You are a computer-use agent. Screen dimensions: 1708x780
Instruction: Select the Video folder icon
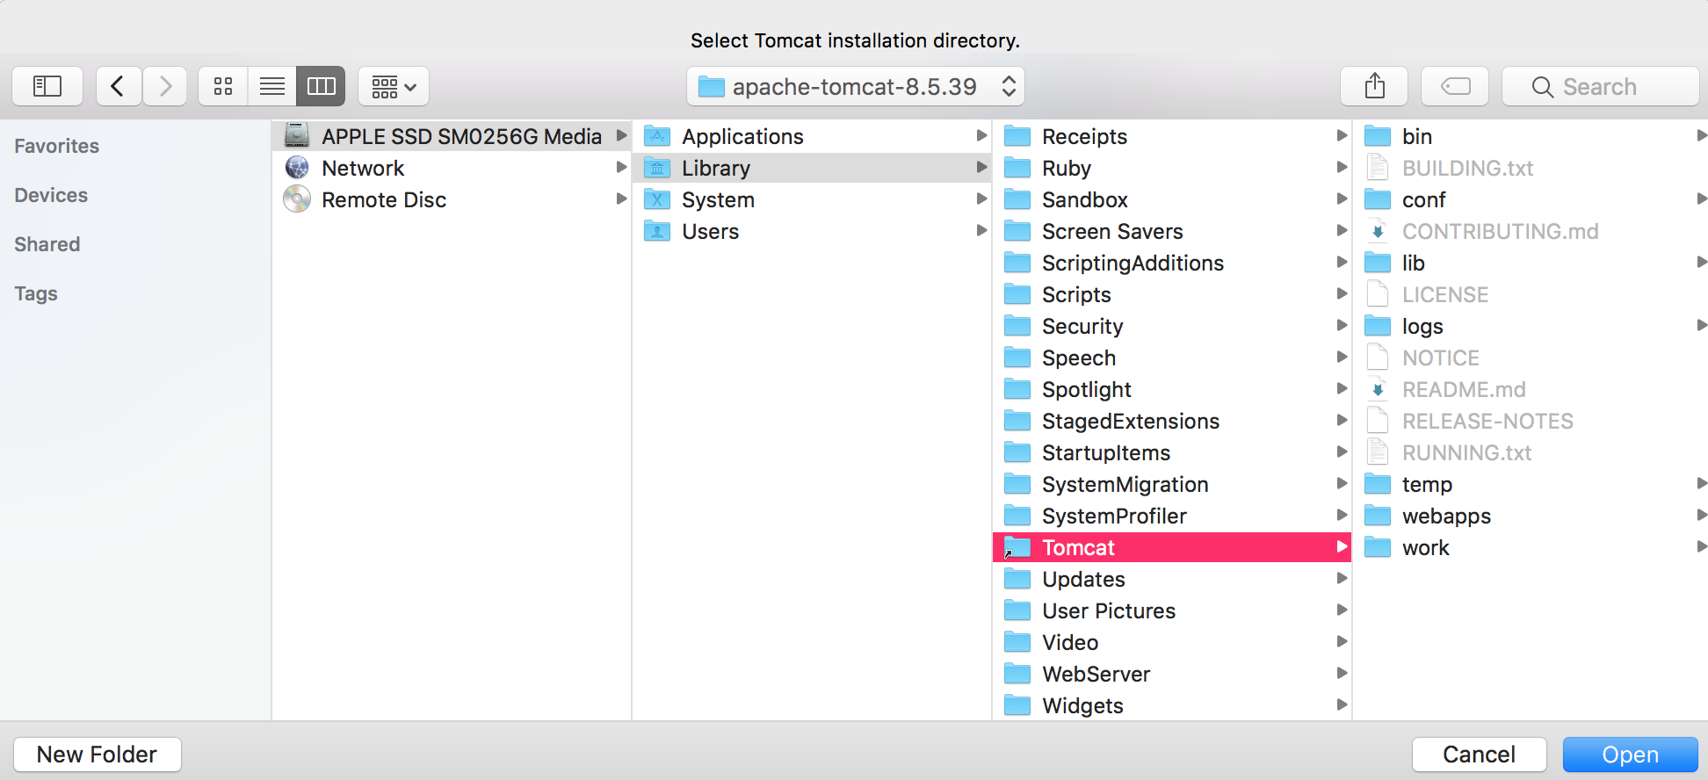pos(1017,642)
